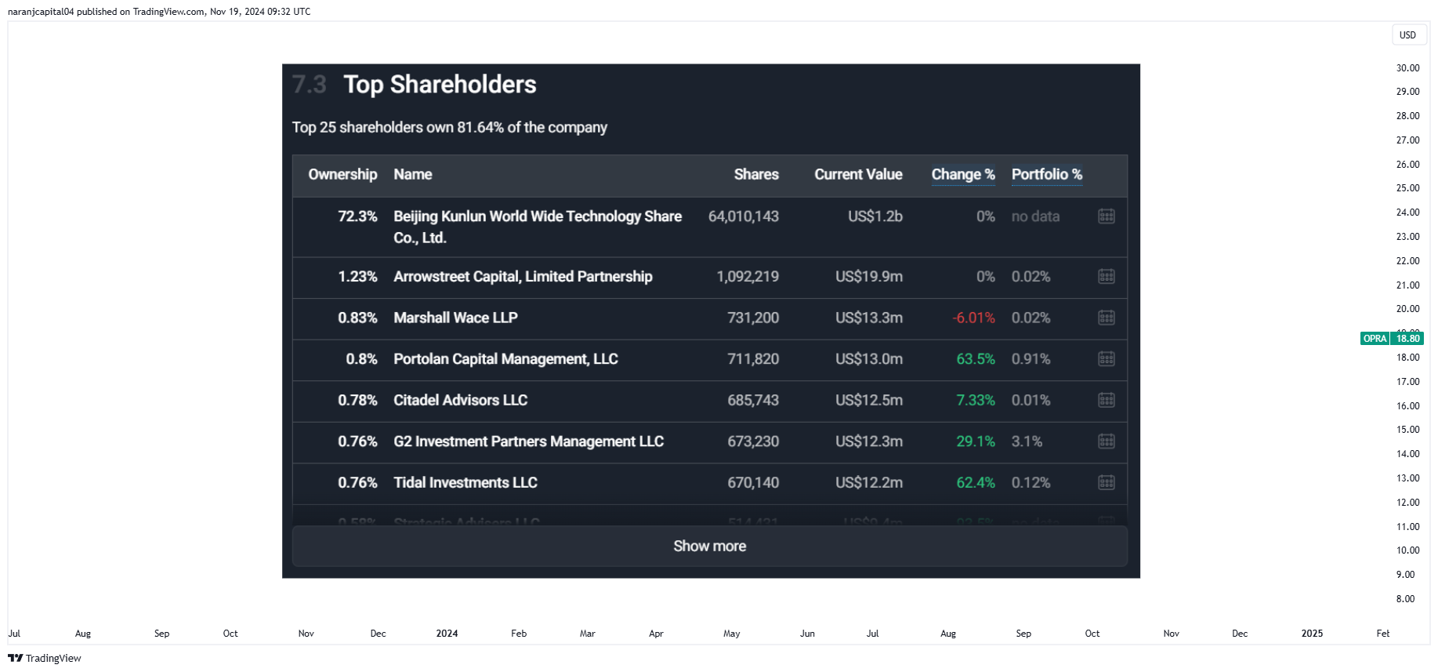The width and height of the screenshot is (1438, 672).
Task: Select Tidal Investments LLC name
Action: 465,482
